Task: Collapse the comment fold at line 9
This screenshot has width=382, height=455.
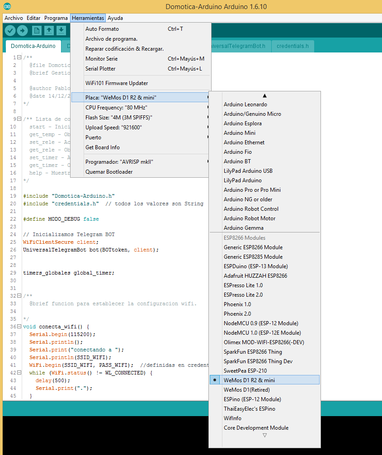Action: click(x=19, y=118)
